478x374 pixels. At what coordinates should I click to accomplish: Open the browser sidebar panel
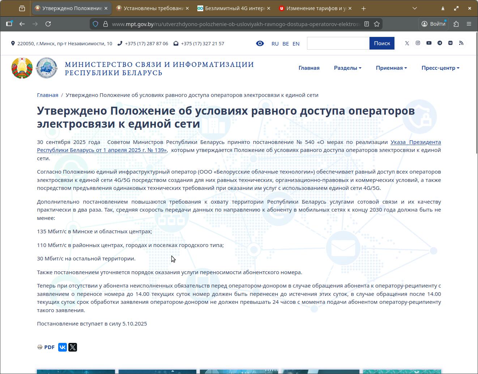pos(9,24)
